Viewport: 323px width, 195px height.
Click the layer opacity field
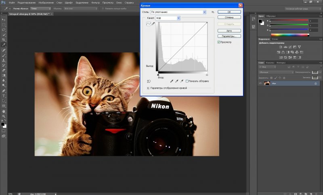tap(315, 73)
